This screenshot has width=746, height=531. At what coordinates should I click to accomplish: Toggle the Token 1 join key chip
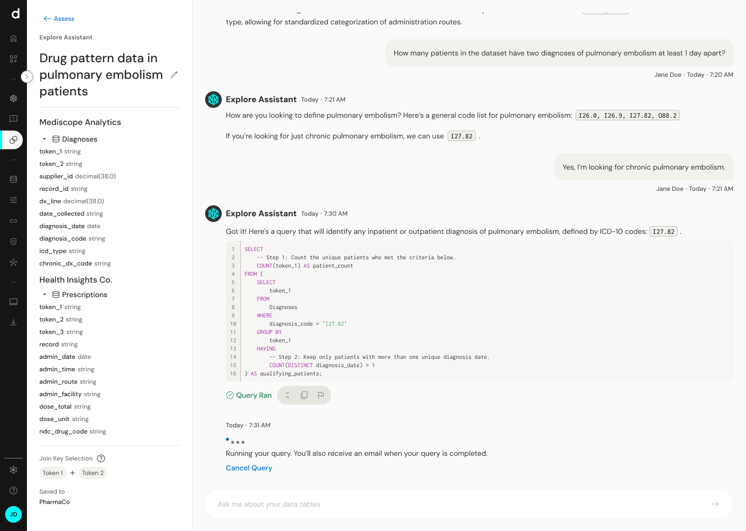pyautogui.click(x=53, y=473)
